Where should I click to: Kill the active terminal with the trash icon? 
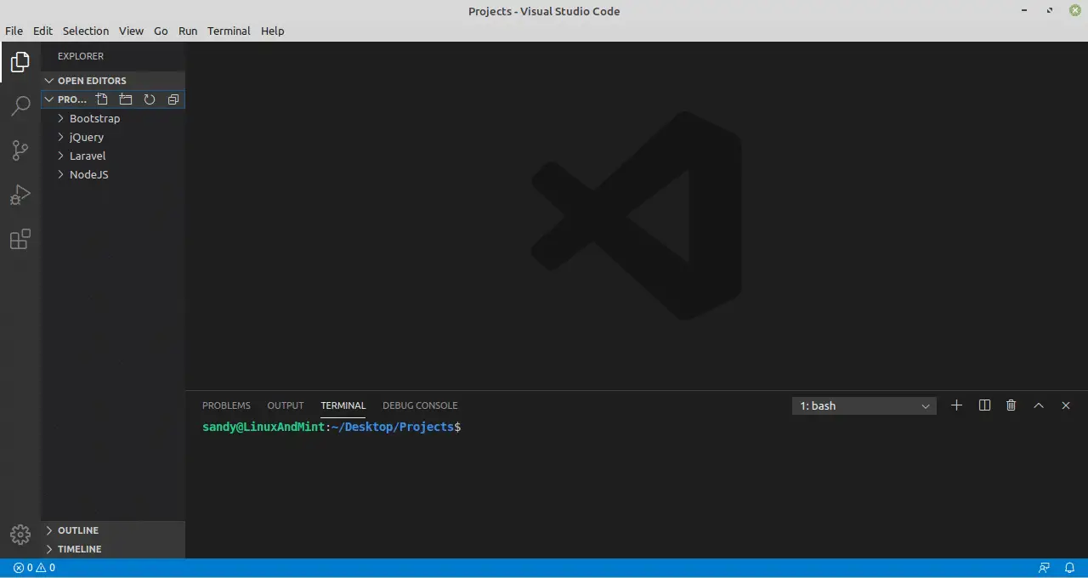pyautogui.click(x=1011, y=405)
